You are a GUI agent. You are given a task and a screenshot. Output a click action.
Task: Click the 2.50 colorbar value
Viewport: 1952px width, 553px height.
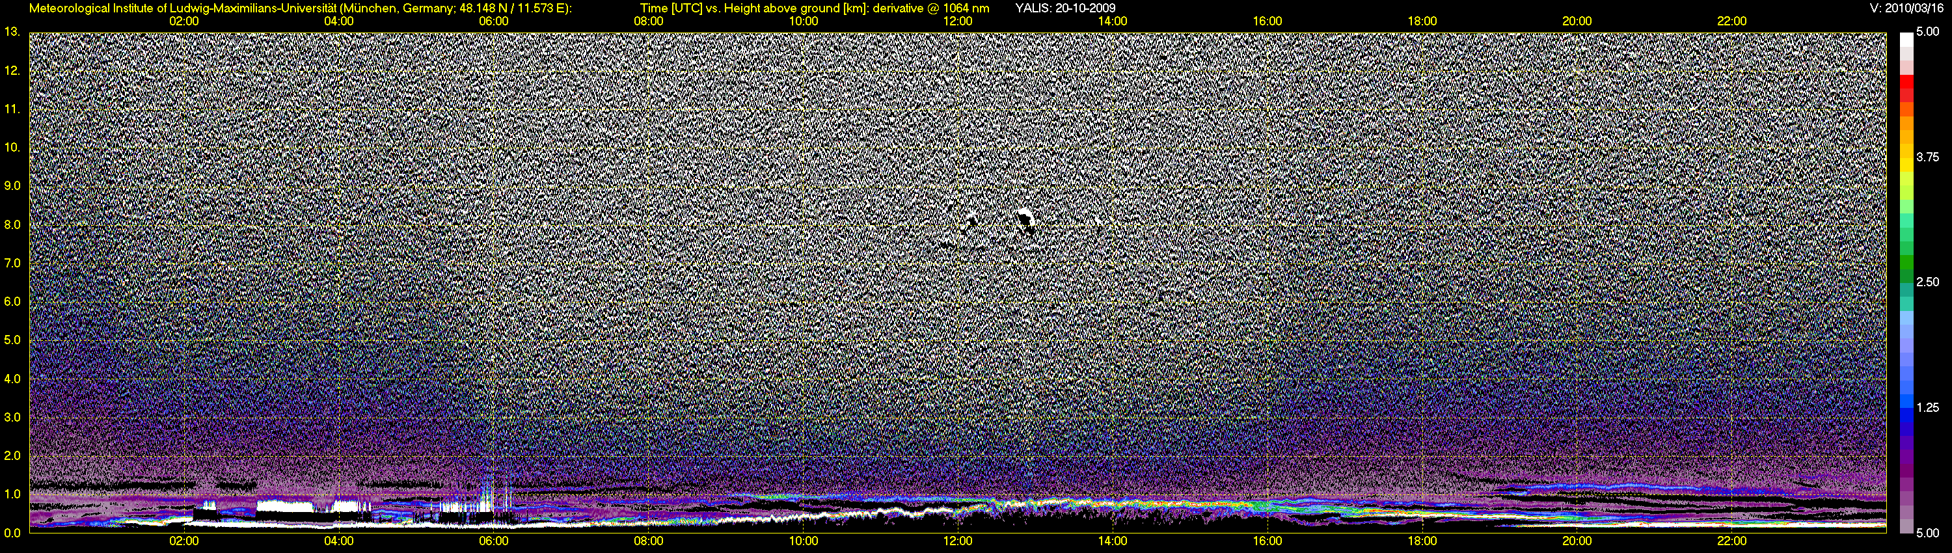click(1928, 282)
